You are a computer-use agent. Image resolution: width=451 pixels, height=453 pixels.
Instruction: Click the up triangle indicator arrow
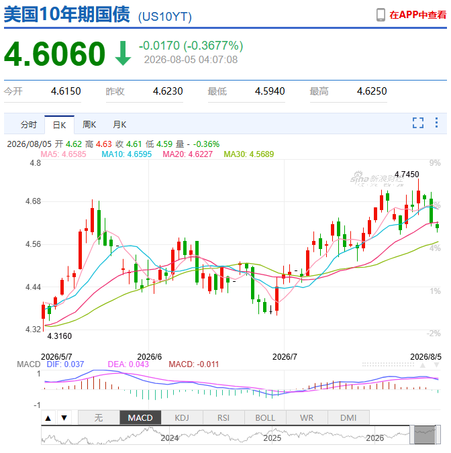pos(48,417)
